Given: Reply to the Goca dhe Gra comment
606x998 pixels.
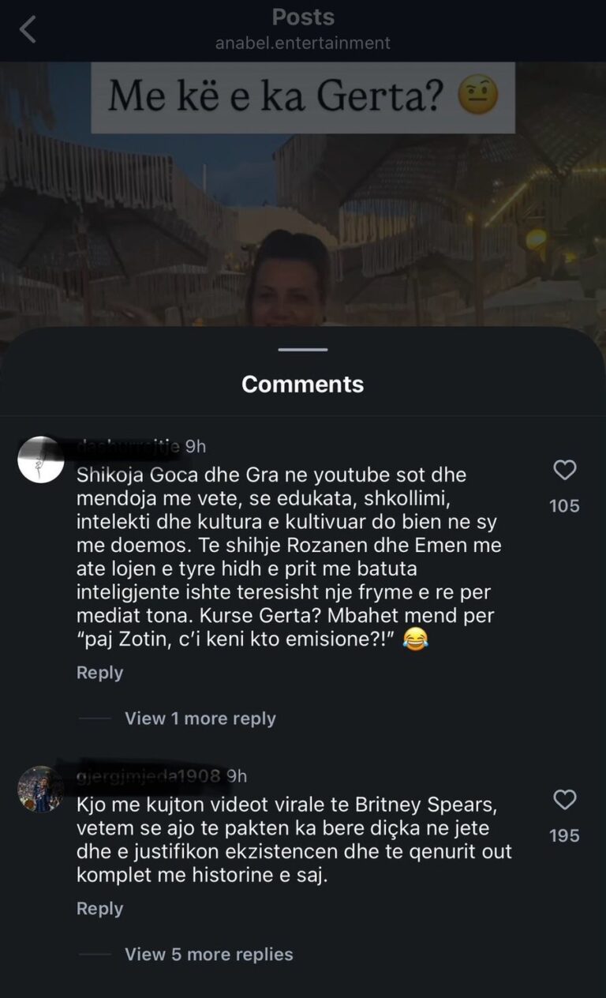Looking at the screenshot, I should click(99, 673).
